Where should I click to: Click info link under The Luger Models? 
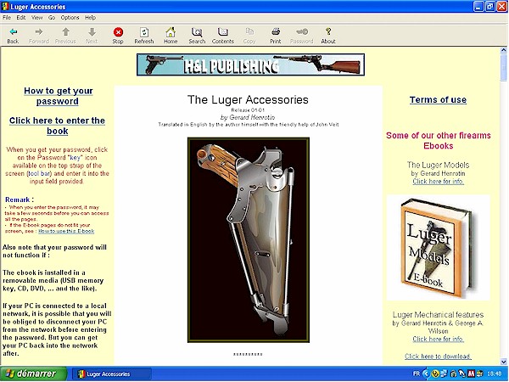tap(438, 182)
